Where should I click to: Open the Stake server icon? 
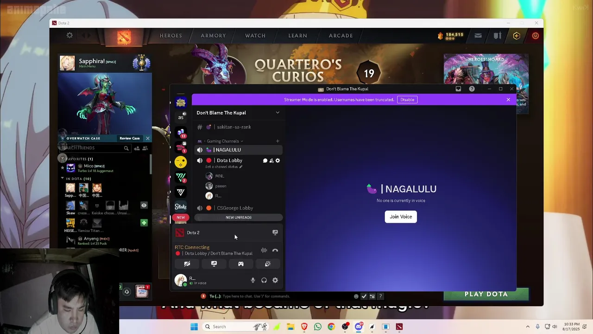(x=181, y=207)
